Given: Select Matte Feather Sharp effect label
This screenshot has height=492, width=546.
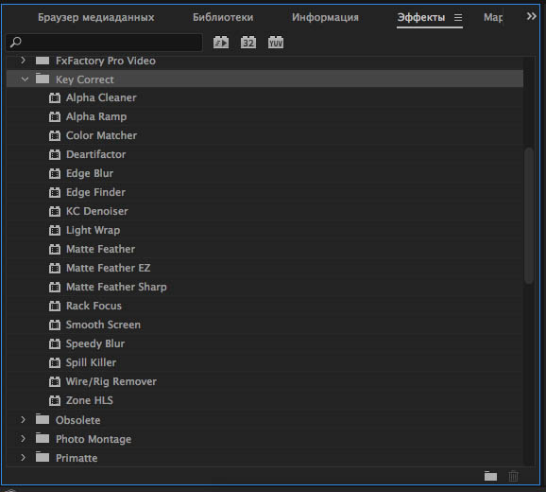Looking at the screenshot, I should [116, 287].
